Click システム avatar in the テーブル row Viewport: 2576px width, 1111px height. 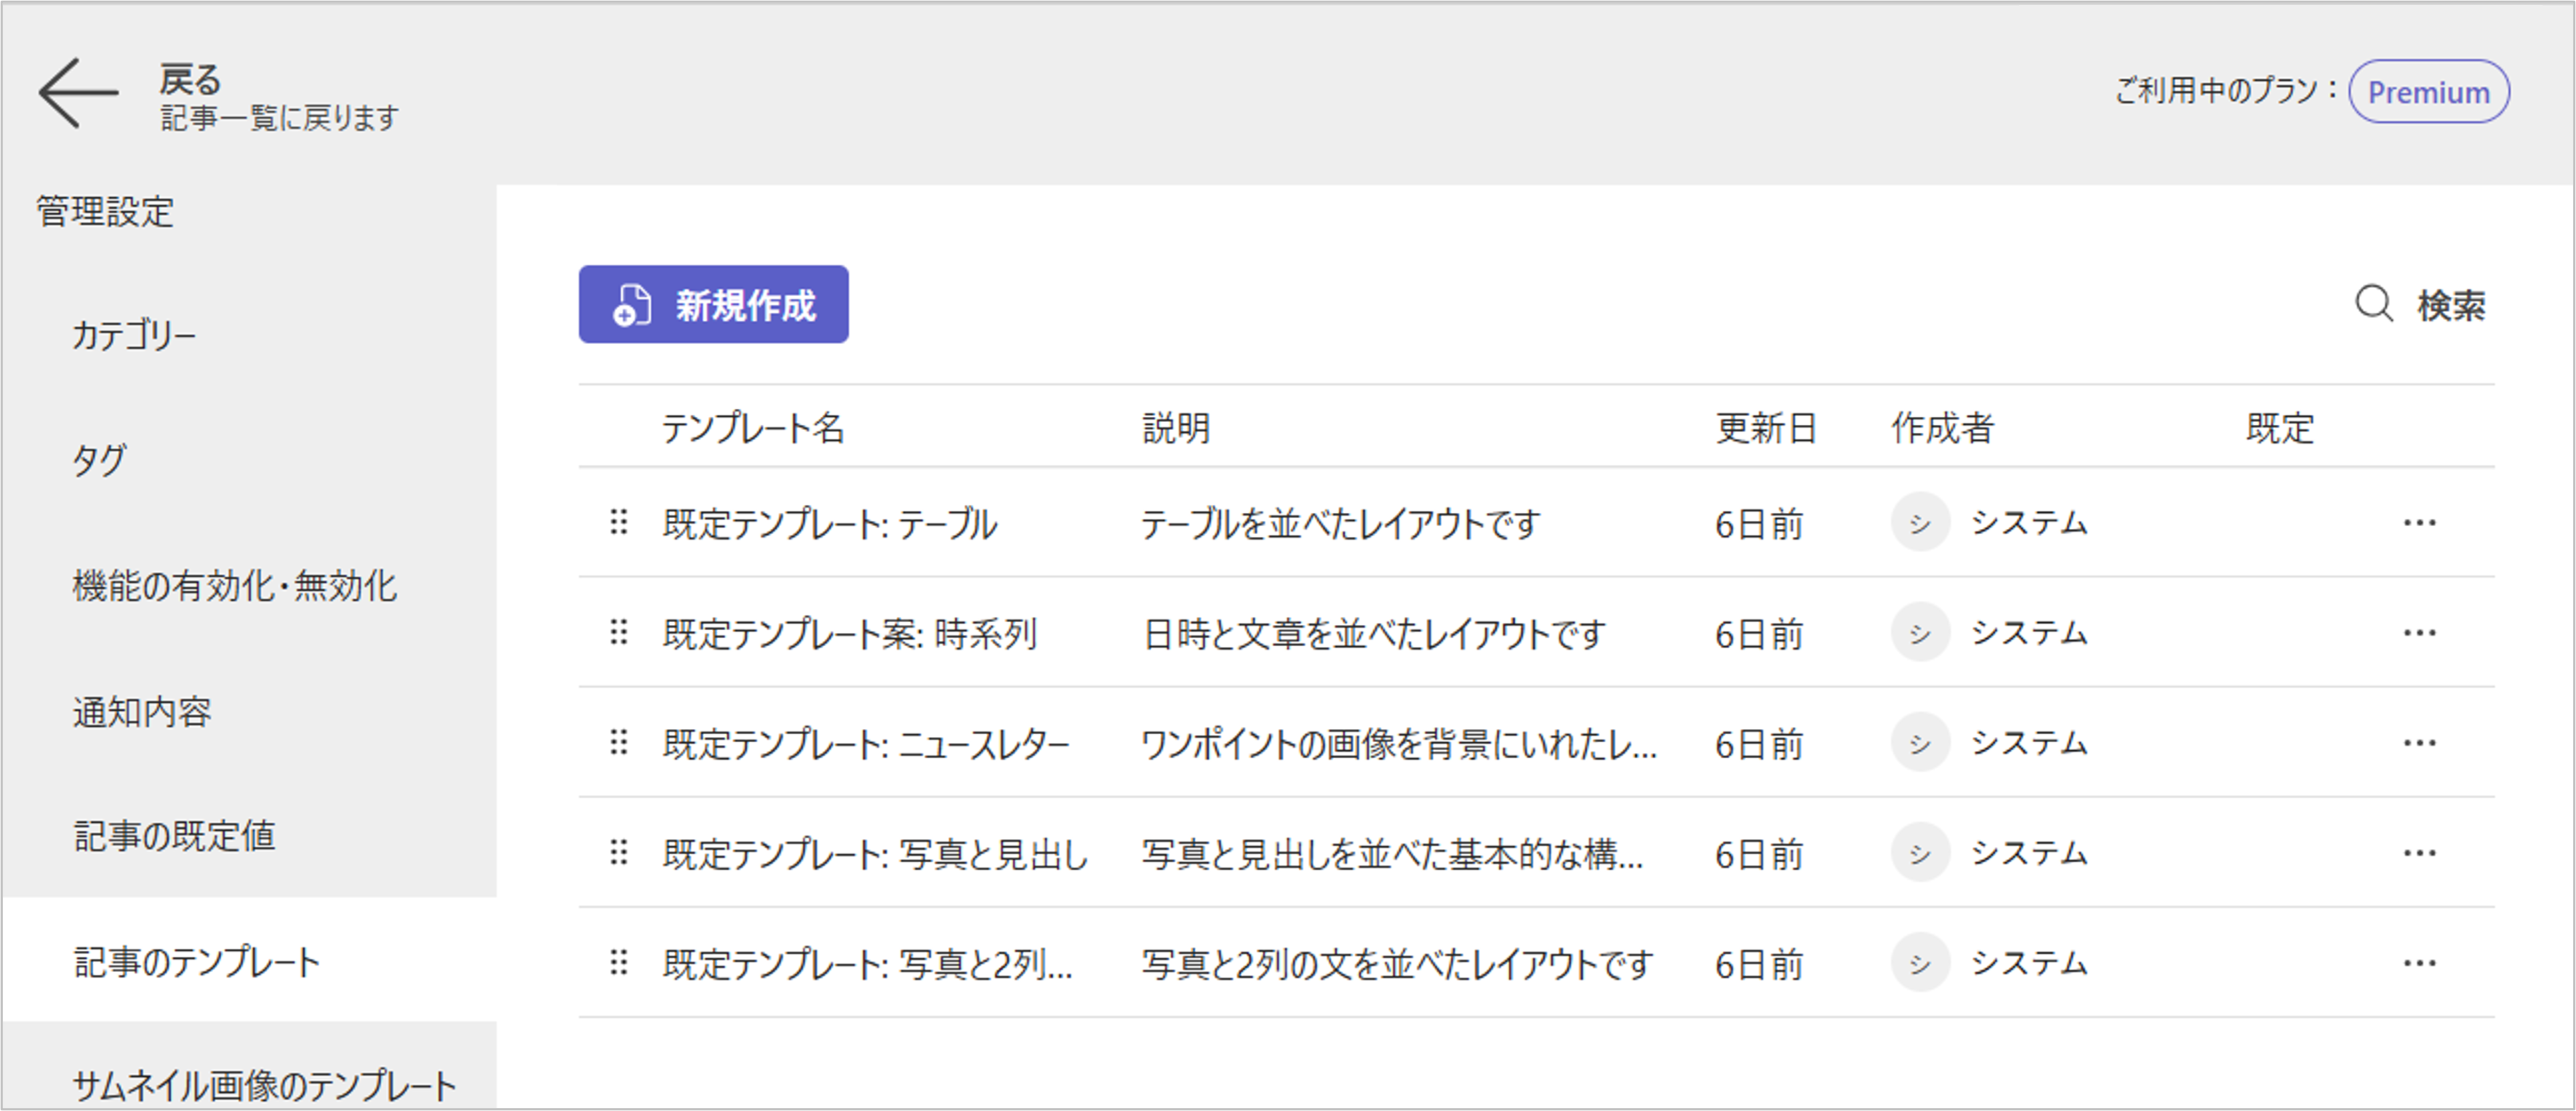[1920, 522]
